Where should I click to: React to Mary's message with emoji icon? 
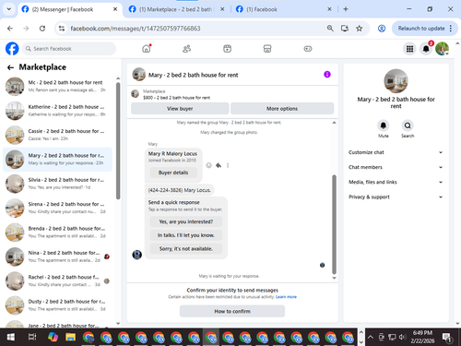point(208,165)
